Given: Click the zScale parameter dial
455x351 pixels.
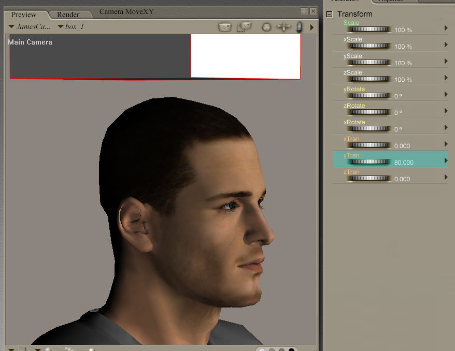Looking at the screenshot, I should pyautogui.click(x=369, y=79).
